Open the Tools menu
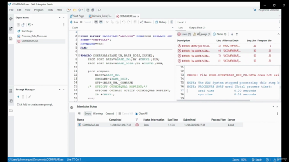Image resolution: width=289 pixels, height=162 pixels. point(50,10)
